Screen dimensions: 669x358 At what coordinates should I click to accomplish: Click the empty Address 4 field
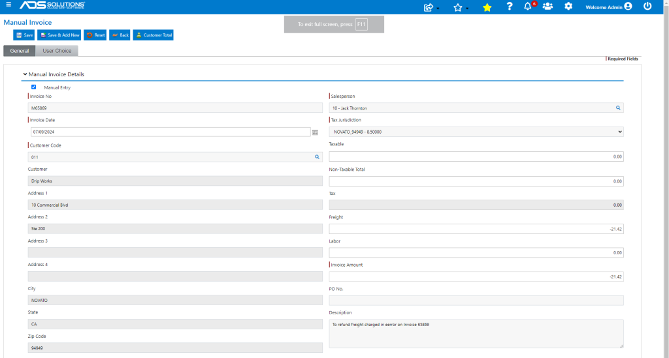point(175,276)
